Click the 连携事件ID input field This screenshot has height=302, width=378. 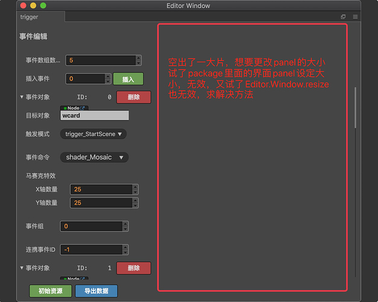click(x=92, y=249)
